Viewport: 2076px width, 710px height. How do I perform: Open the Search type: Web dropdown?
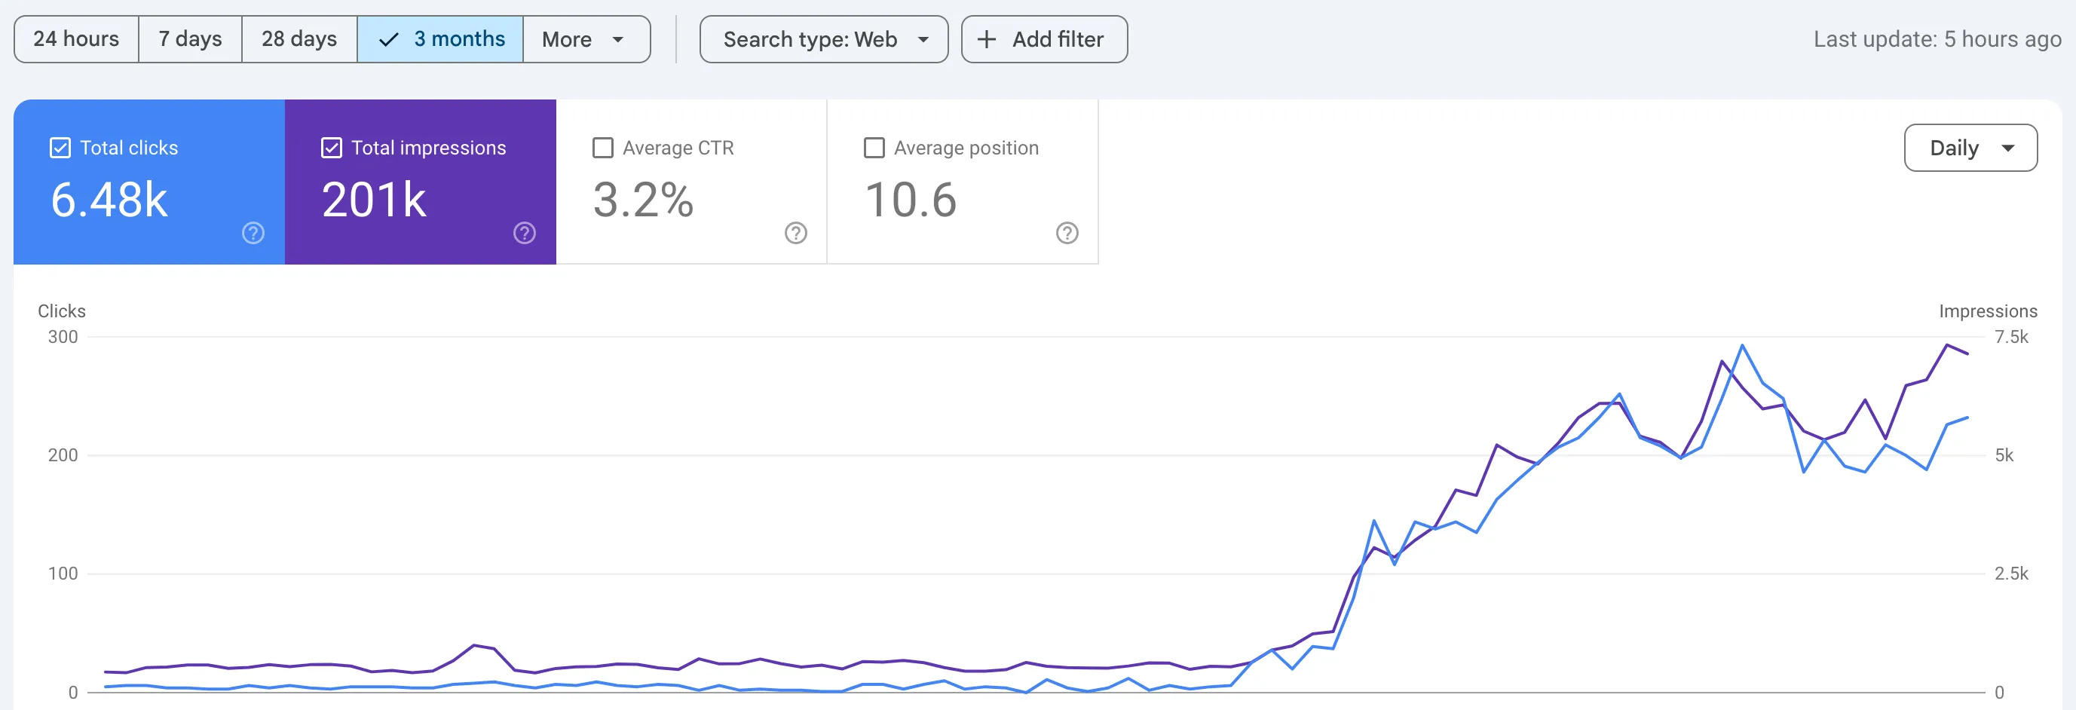tap(823, 38)
